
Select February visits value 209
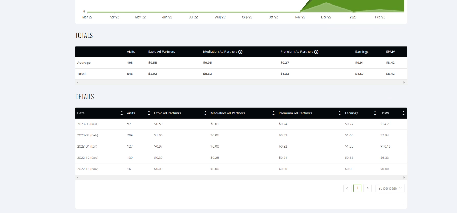[x=130, y=135]
